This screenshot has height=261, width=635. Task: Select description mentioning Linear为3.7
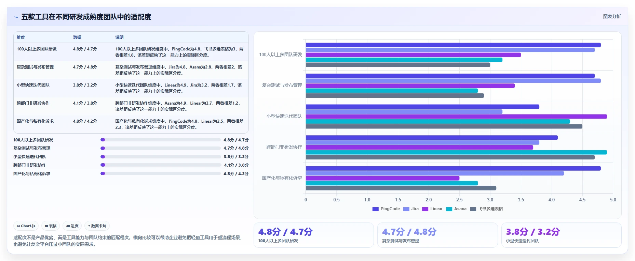click(x=178, y=106)
